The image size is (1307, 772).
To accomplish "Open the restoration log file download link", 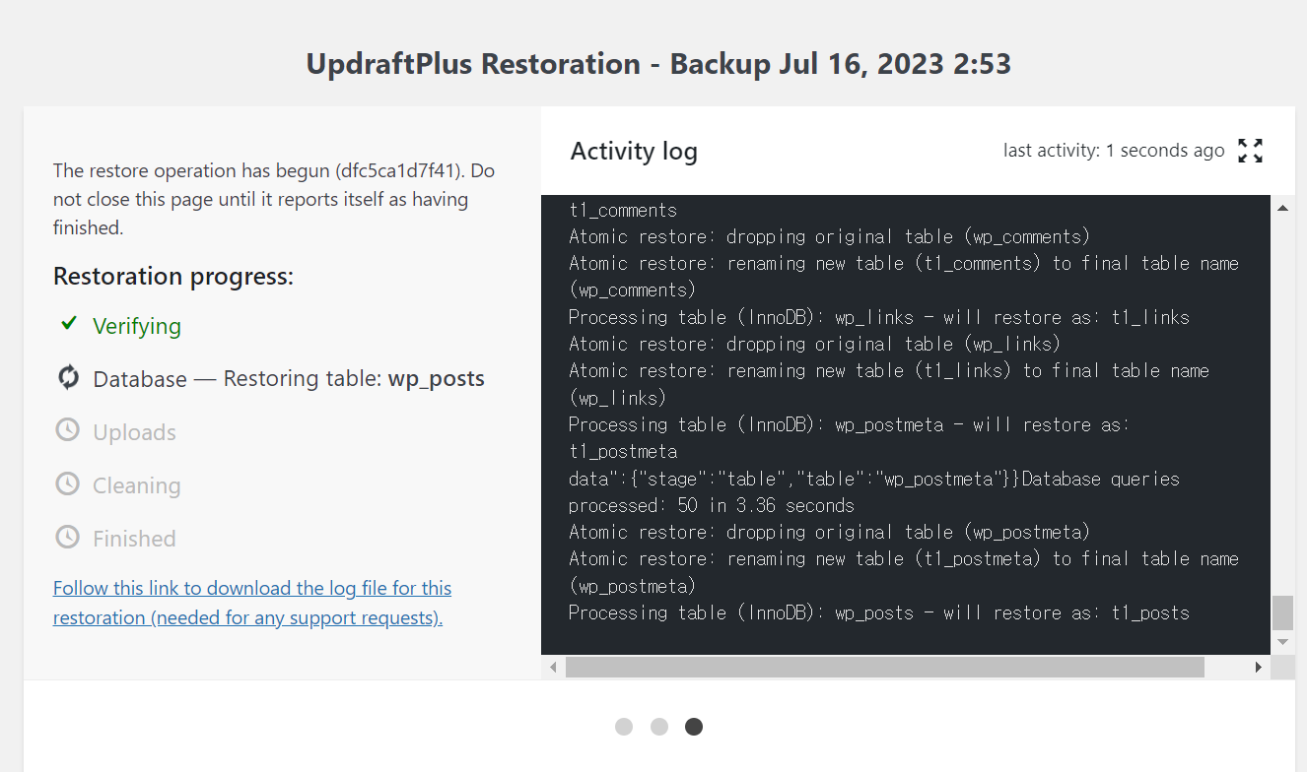I will click(252, 603).
